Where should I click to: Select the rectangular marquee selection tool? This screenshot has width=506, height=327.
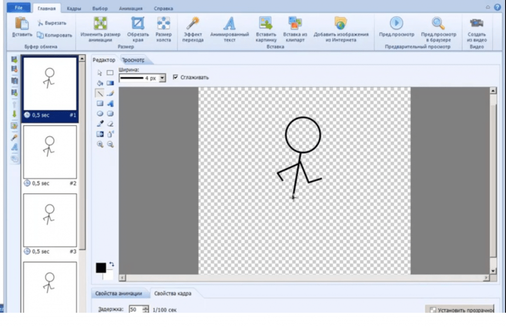[110, 73]
